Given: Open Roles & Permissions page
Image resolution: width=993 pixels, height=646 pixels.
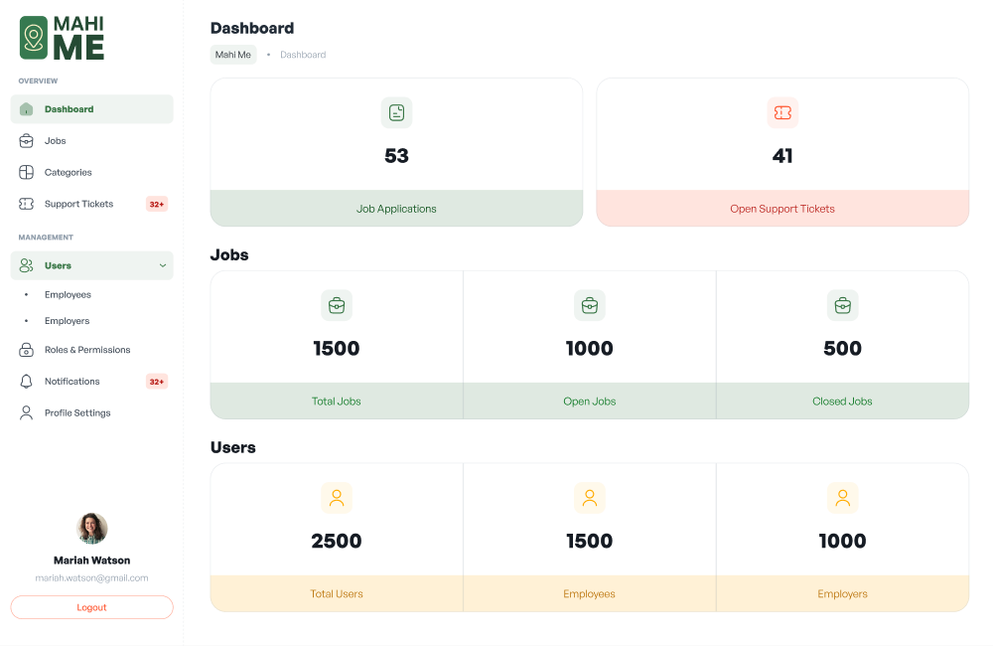Looking at the screenshot, I should coord(91,350).
